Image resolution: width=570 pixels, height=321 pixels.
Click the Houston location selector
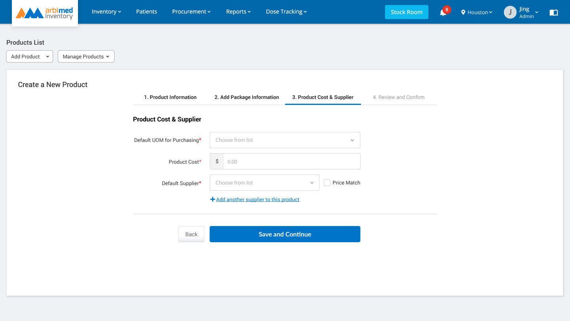tap(477, 12)
